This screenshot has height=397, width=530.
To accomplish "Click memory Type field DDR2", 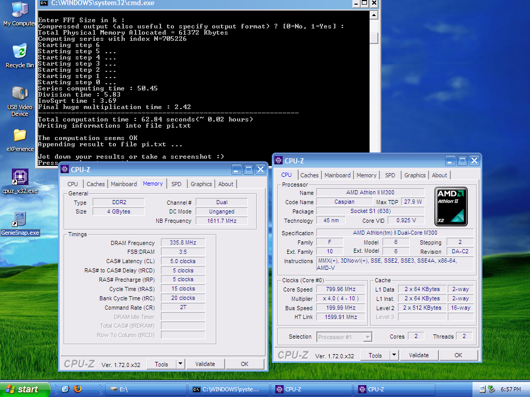I will 119,202.
